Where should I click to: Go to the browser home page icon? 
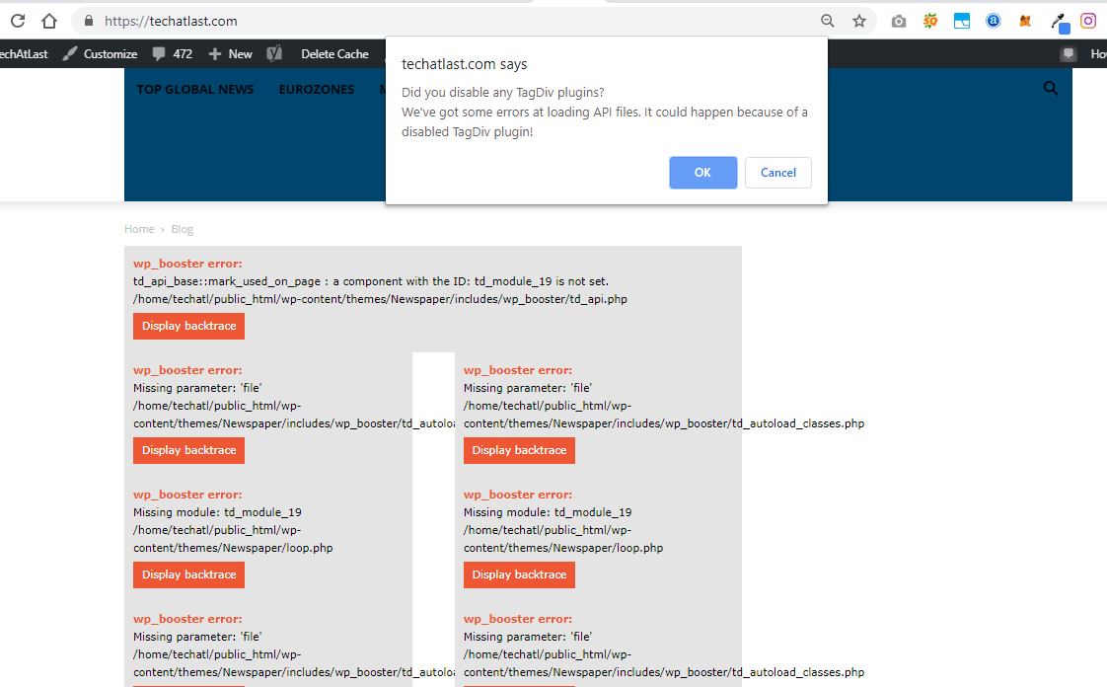coord(48,21)
